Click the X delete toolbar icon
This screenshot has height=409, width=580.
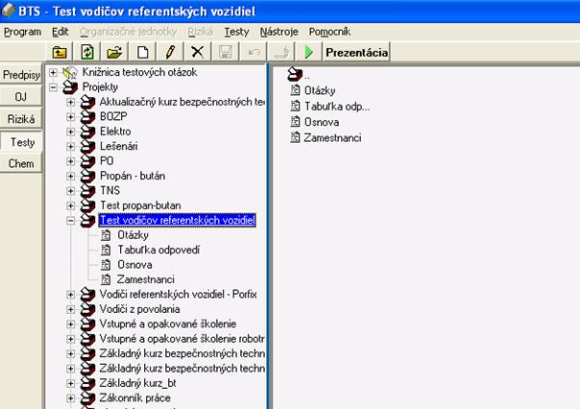198,52
